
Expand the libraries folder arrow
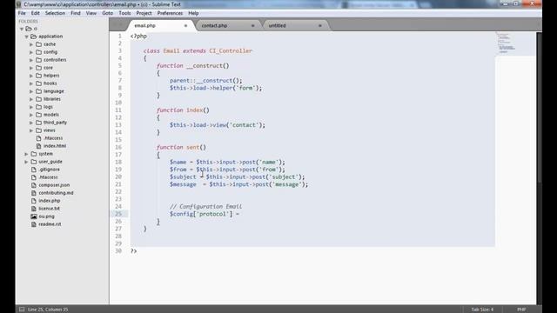pyautogui.click(x=31, y=99)
